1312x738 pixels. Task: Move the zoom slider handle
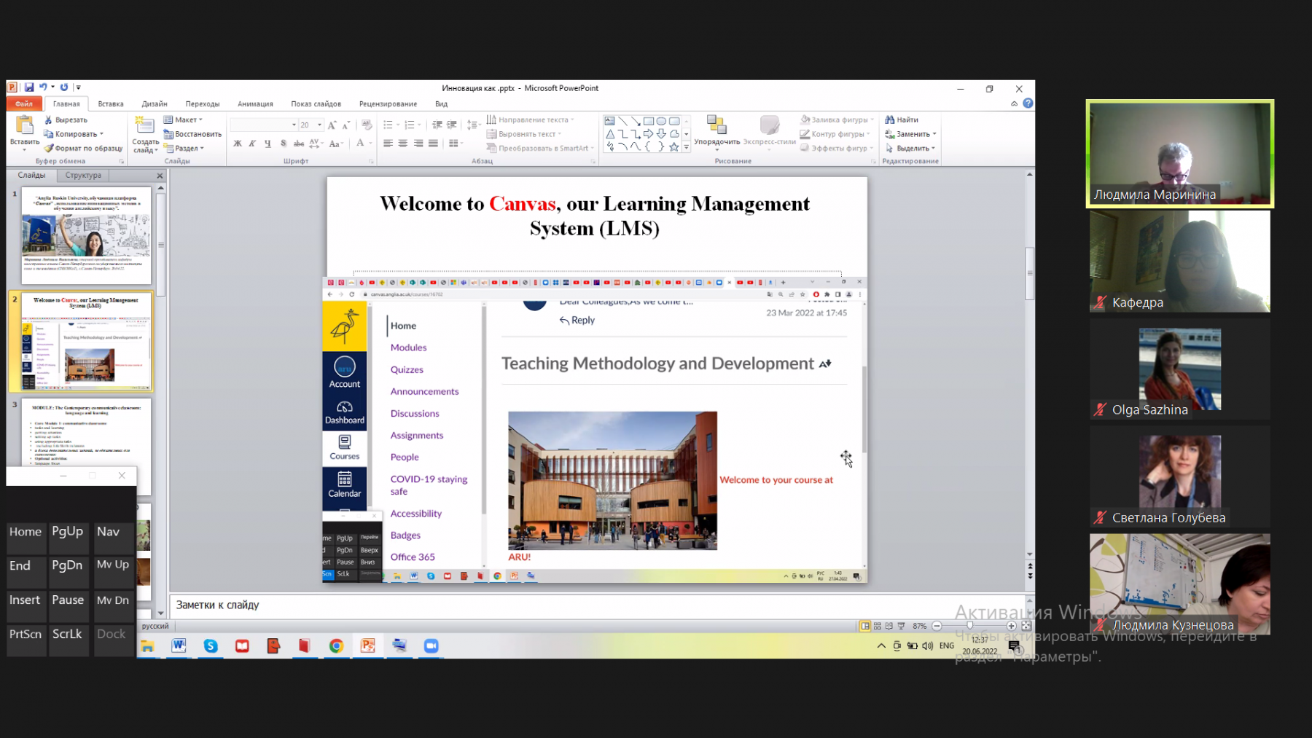[x=969, y=626]
